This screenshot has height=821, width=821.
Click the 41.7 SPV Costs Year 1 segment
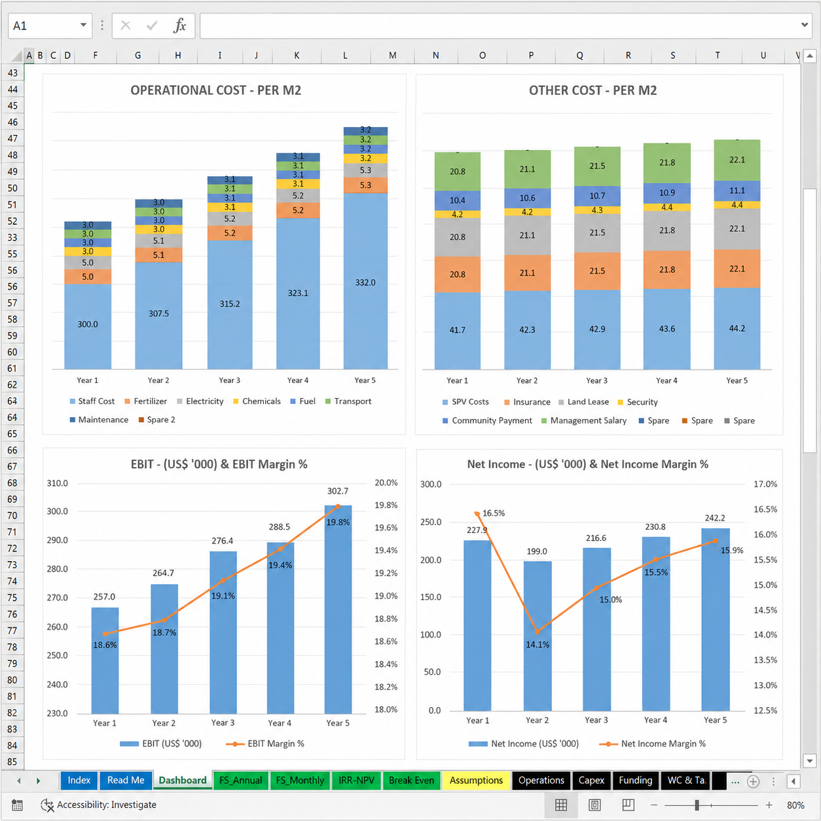click(457, 331)
